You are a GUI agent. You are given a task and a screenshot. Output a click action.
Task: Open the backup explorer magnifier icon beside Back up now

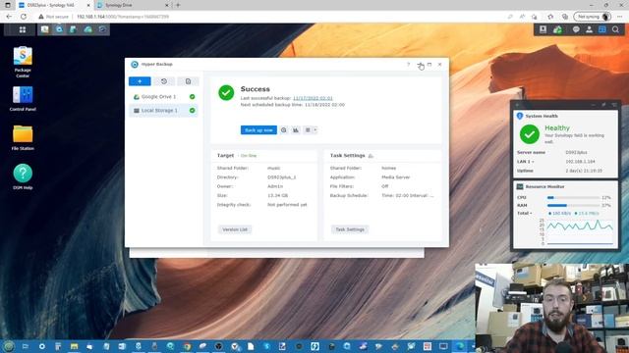point(284,130)
